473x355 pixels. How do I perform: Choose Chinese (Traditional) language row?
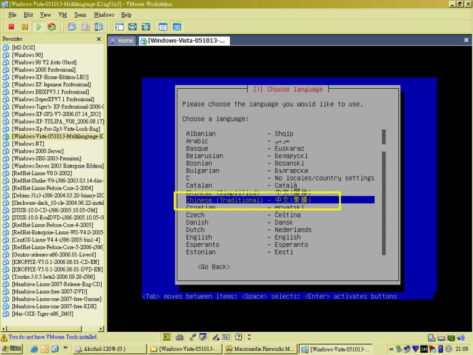tap(280, 200)
